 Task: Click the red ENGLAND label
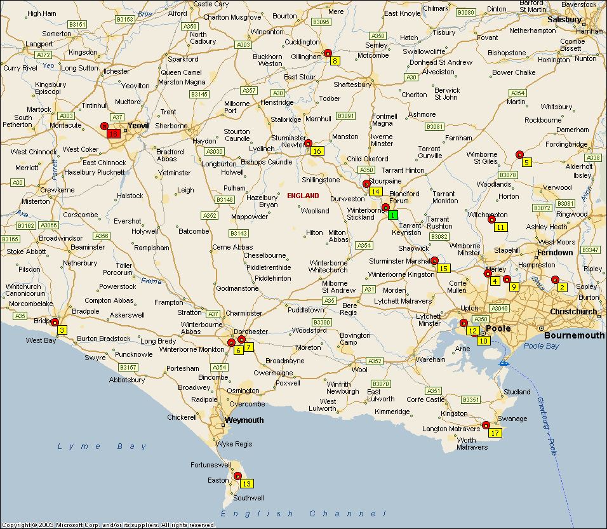click(x=303, y=196)
